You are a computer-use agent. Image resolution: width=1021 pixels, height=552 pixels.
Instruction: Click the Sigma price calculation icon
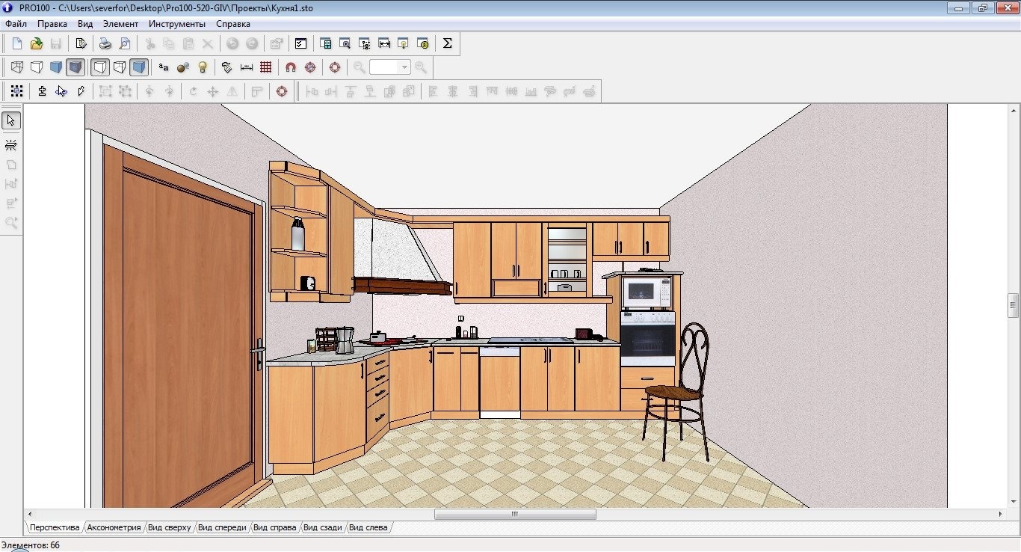pyautogui.click(x=447, y=43)
